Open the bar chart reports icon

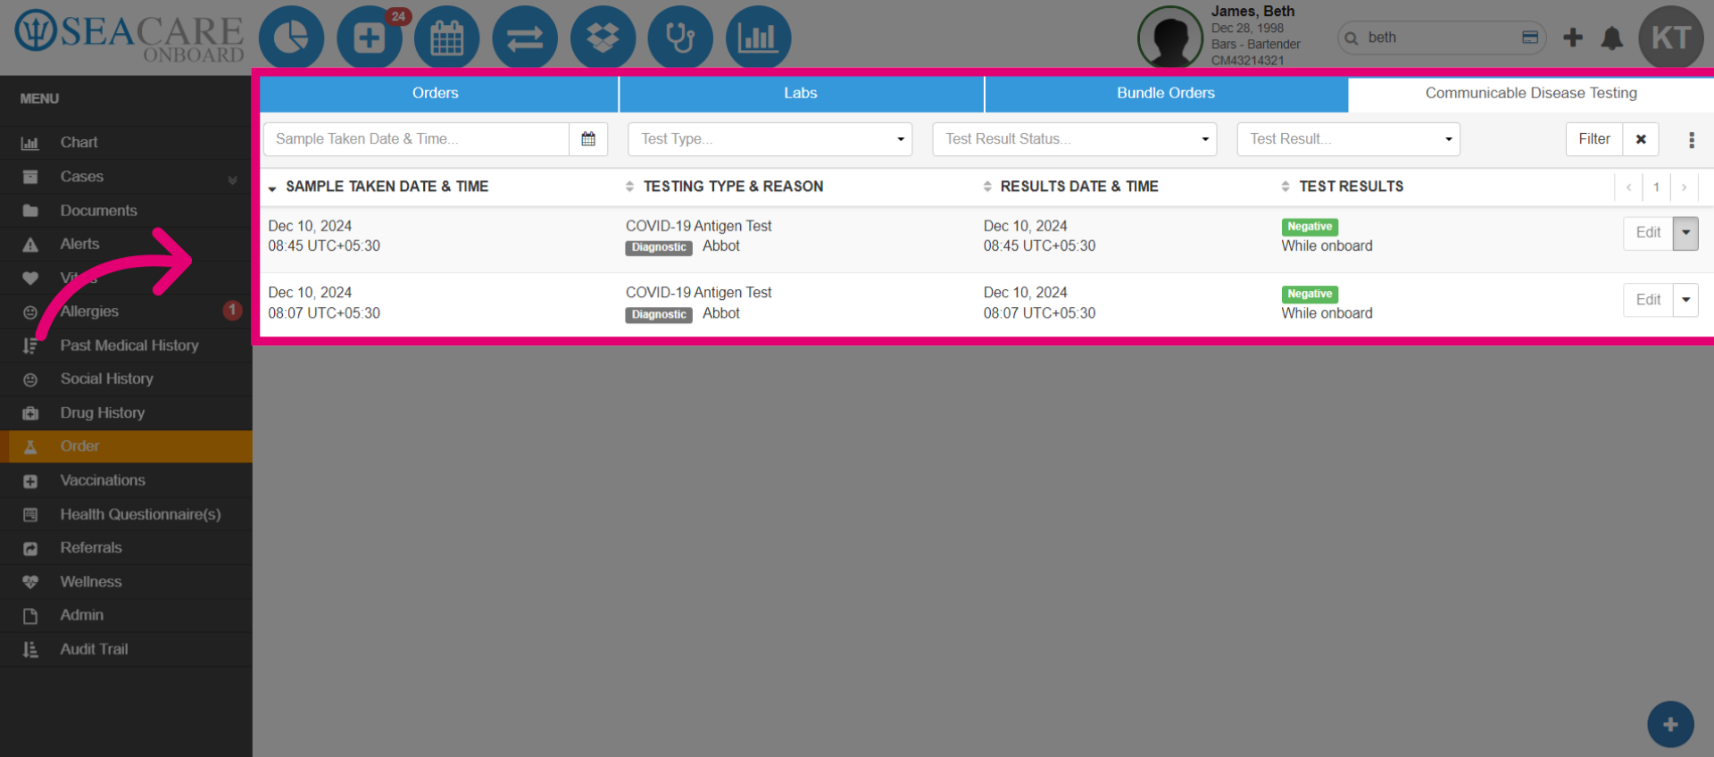(x=758, y=38)
